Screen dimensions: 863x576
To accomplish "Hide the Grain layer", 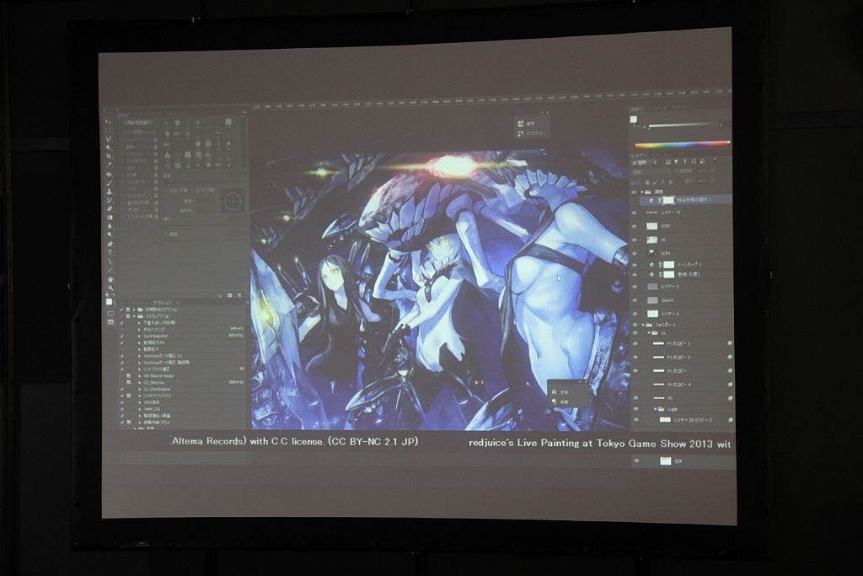I will point(635,300).
